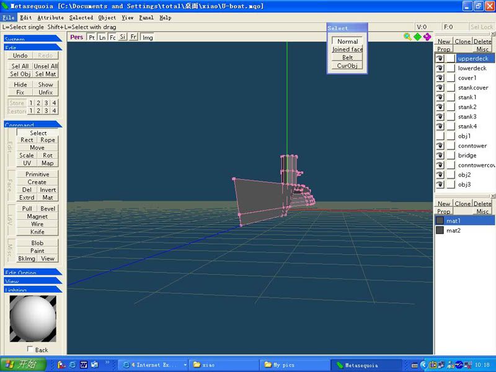496x372 pixels.
Task: Click the Metasequoia icon in the title bar
Action: pyautogui.click(x=5, y=6)
